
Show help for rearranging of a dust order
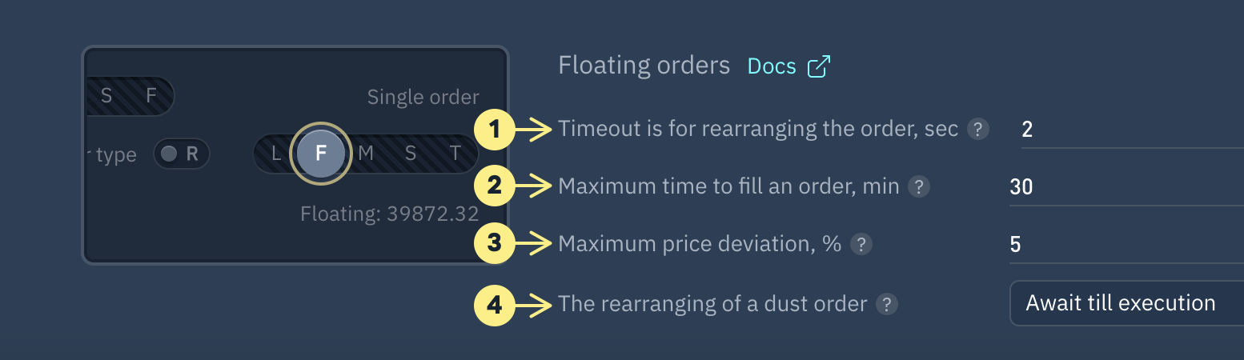(x=886, y=304)
